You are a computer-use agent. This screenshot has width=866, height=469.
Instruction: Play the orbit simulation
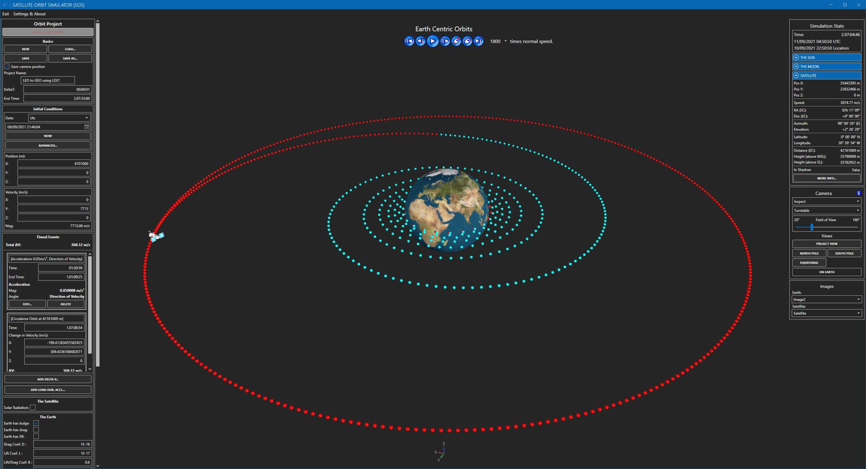[433, 41]
